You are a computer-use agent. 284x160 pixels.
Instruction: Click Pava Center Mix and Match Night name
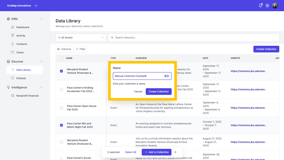[80, 125]
